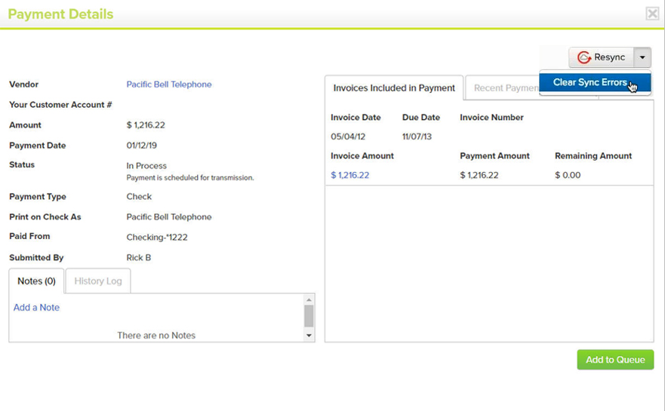Click the Your Customer Account # label
Screen dimensions: 665x411
coord(60,105)
